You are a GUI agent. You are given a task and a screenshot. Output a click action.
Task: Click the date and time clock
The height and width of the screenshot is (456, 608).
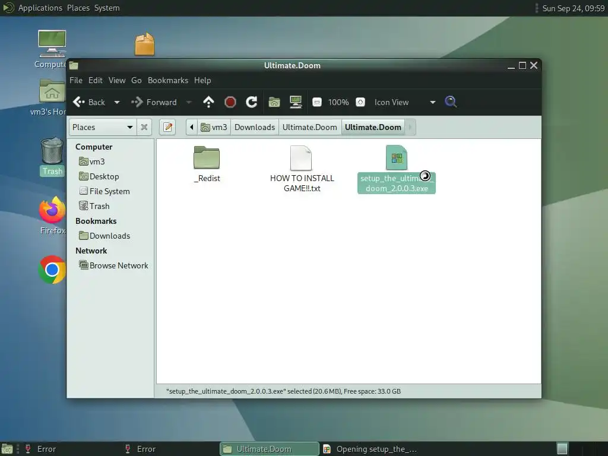tap(574, 8)
